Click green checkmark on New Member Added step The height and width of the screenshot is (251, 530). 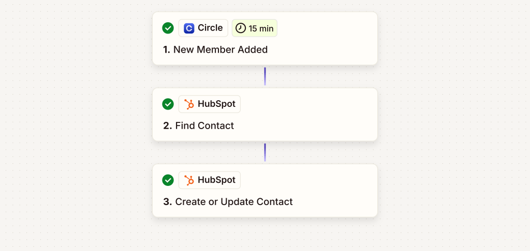(x=168, y=28)
